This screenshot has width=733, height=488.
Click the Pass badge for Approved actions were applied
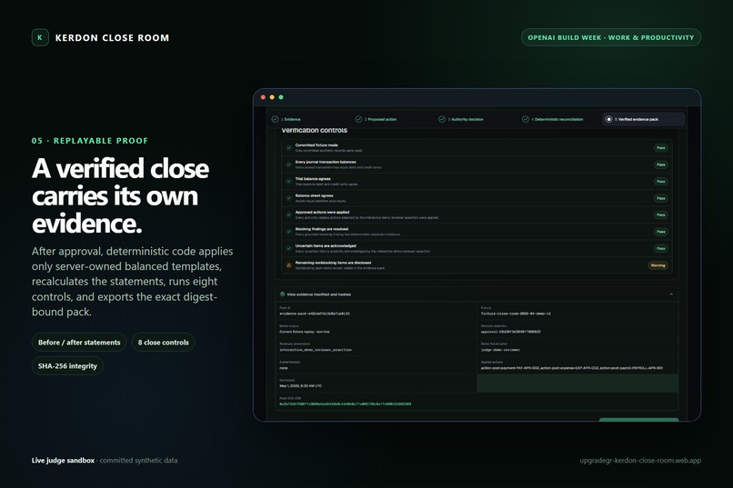coord(660,214)
